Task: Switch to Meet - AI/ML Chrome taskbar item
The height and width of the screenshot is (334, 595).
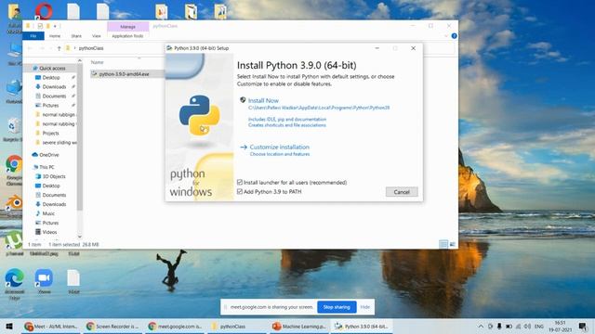Action: click(51, 326)
